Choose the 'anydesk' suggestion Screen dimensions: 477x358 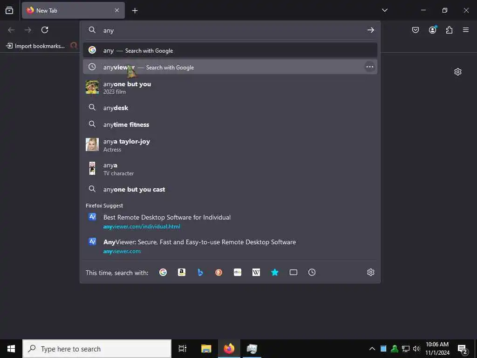230,108
